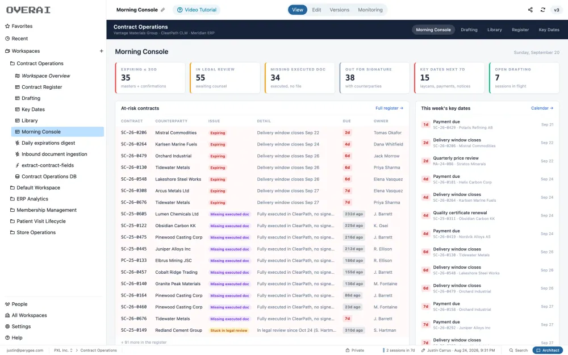
Task: Open the Video Tutorial
Action: point(197,10)
